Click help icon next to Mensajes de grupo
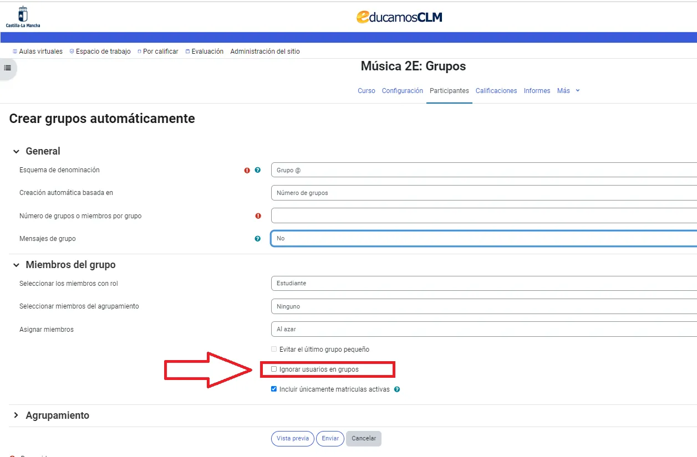 click(257, 239)
